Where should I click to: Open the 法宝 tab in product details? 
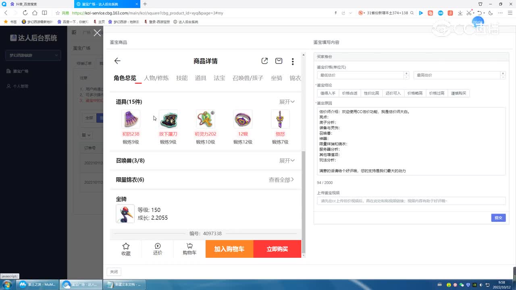coord(219,78)
